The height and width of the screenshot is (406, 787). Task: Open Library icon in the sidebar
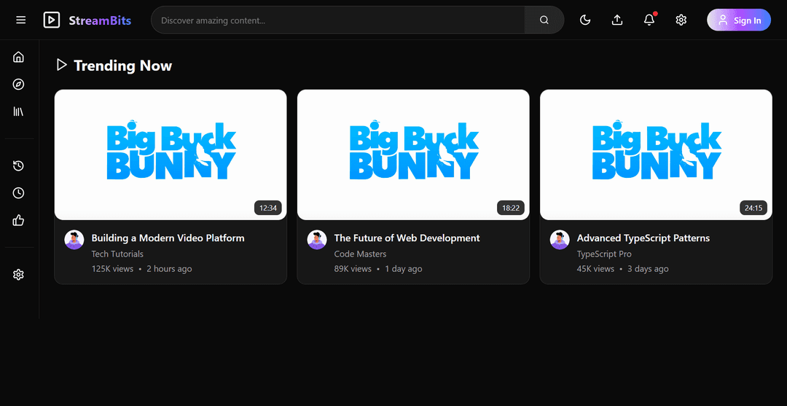click(18, 112)
